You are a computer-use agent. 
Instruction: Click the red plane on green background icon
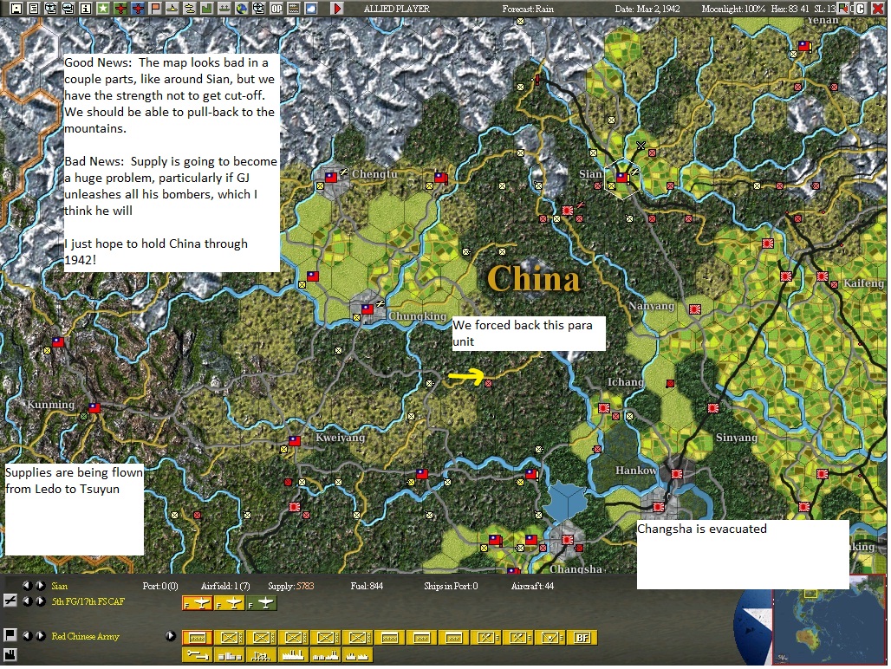pyautogui.click(x=120, y=9)
